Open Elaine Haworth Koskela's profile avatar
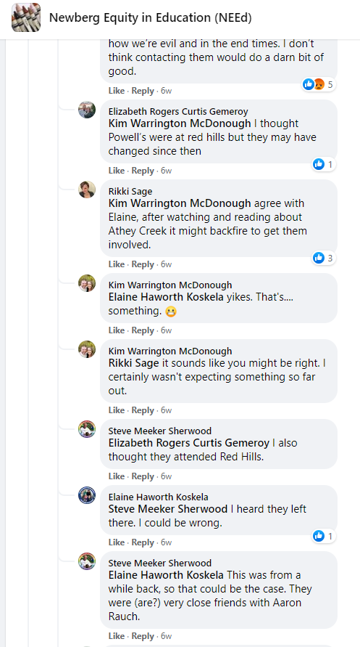This screenshot has height=647, width=360. pyautogui.click(x=87, y=495)
